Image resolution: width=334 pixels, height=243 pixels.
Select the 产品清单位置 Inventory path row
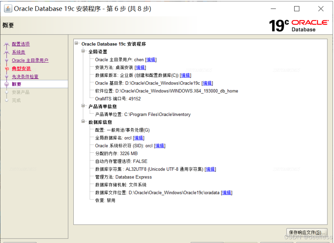pos(143,114)
